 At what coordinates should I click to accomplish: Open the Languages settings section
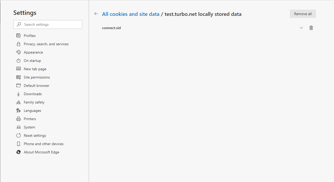(x=32, y=110)
